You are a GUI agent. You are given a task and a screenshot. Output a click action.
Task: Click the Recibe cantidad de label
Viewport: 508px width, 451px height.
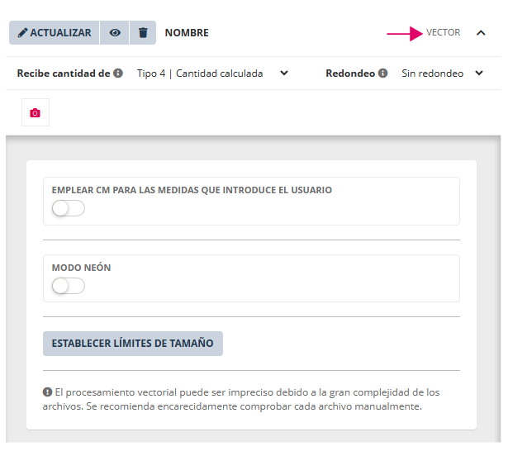pos(64,74)
